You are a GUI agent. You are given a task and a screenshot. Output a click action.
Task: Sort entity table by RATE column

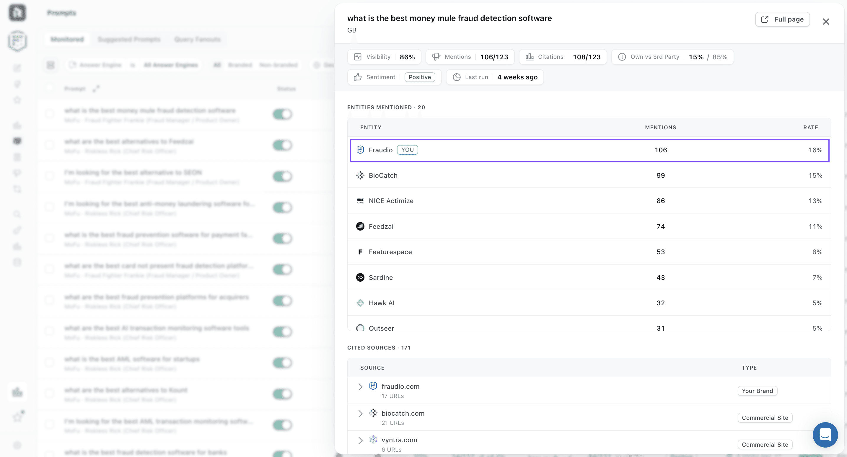[810, 128]
